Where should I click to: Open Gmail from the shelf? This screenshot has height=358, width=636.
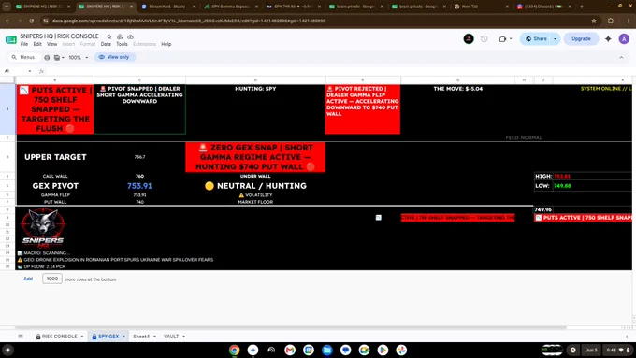pyautogui.click(x=290, y=350)
